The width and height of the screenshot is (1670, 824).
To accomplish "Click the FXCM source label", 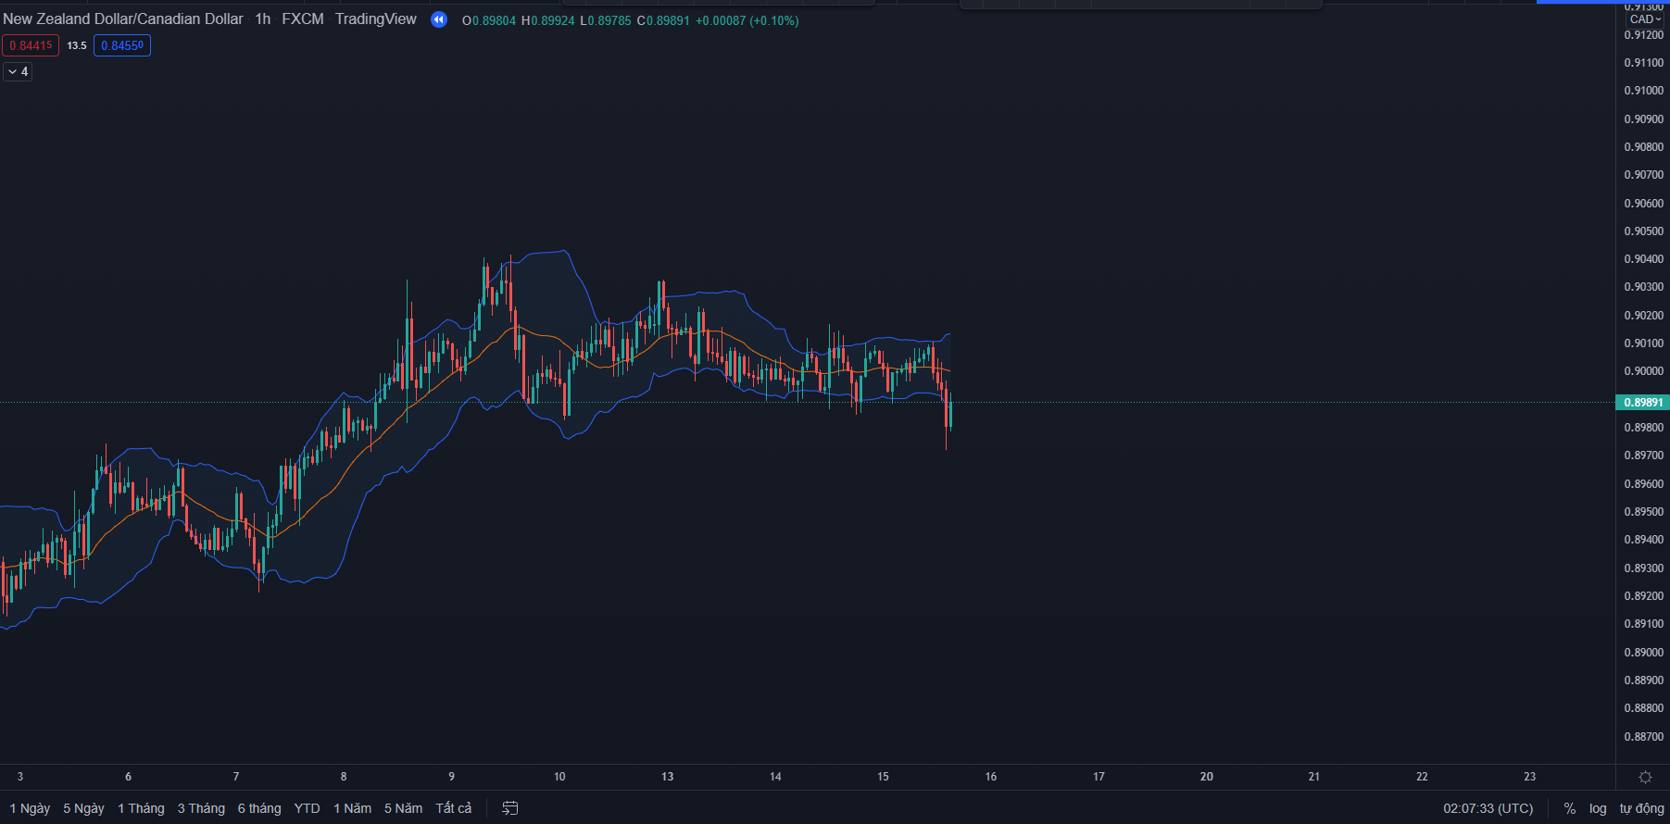I will click(x=303, y=19).
